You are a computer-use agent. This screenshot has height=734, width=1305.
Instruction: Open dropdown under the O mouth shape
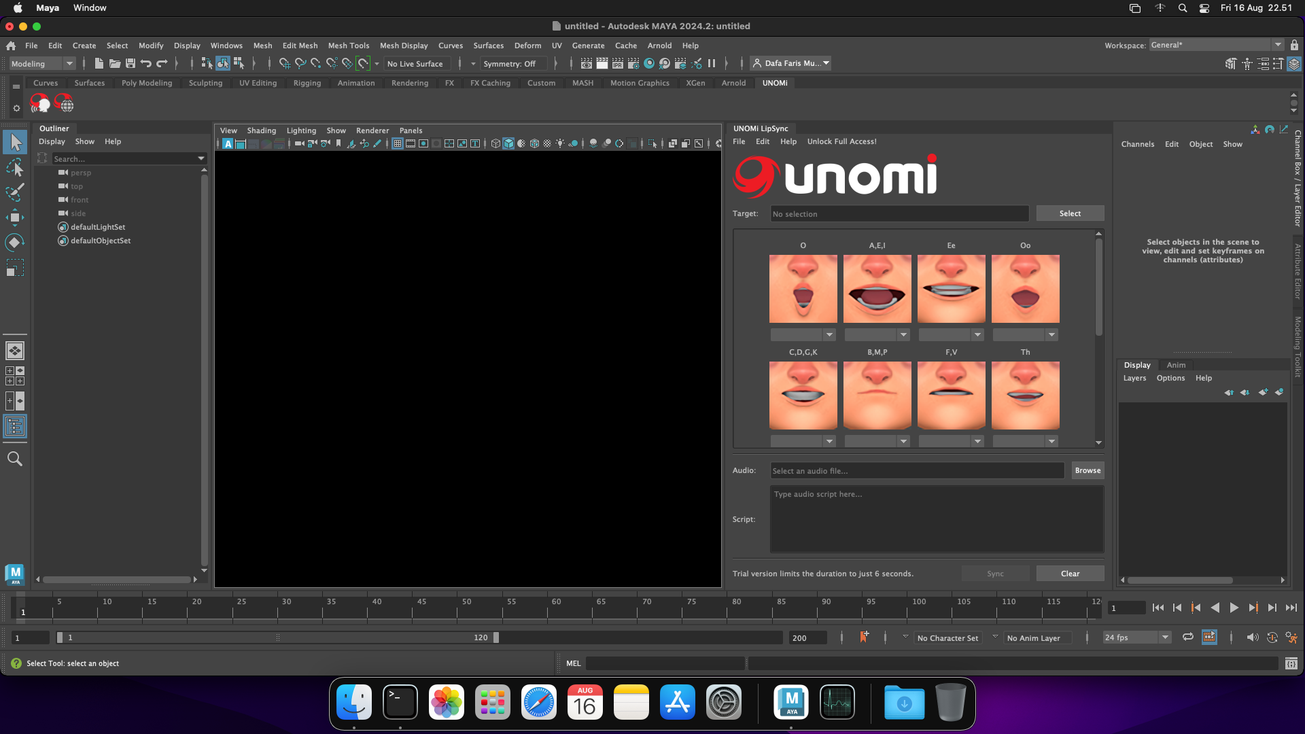829,334
